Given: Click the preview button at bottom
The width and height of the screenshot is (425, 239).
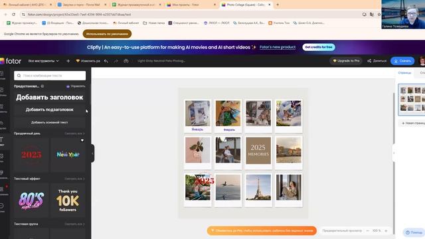Looking at the screenshot, I should pos(342,231).
